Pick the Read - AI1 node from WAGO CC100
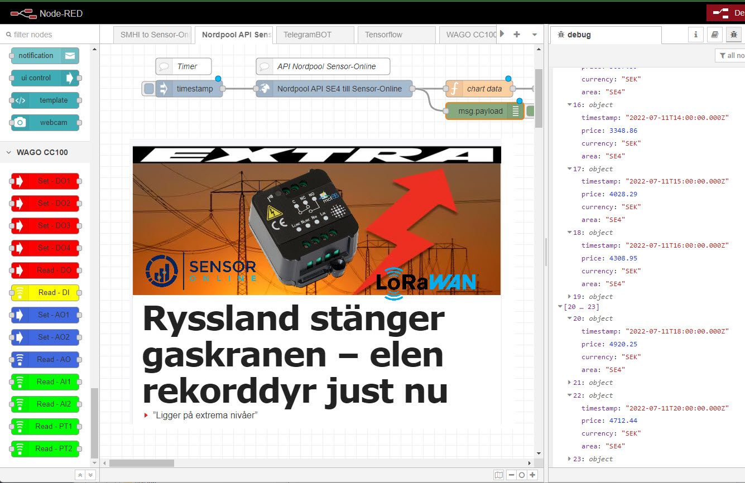 [x=45, y=381]
